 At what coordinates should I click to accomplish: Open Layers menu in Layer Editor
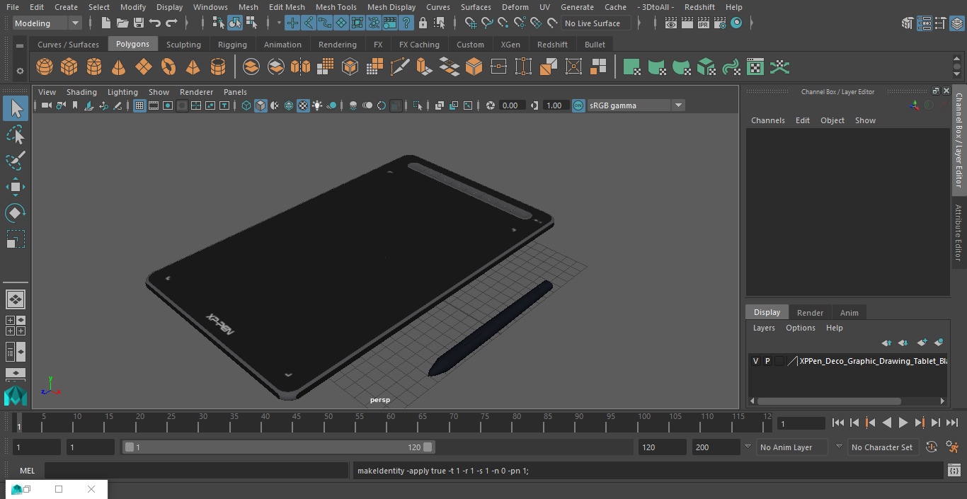tap(764, 328)
